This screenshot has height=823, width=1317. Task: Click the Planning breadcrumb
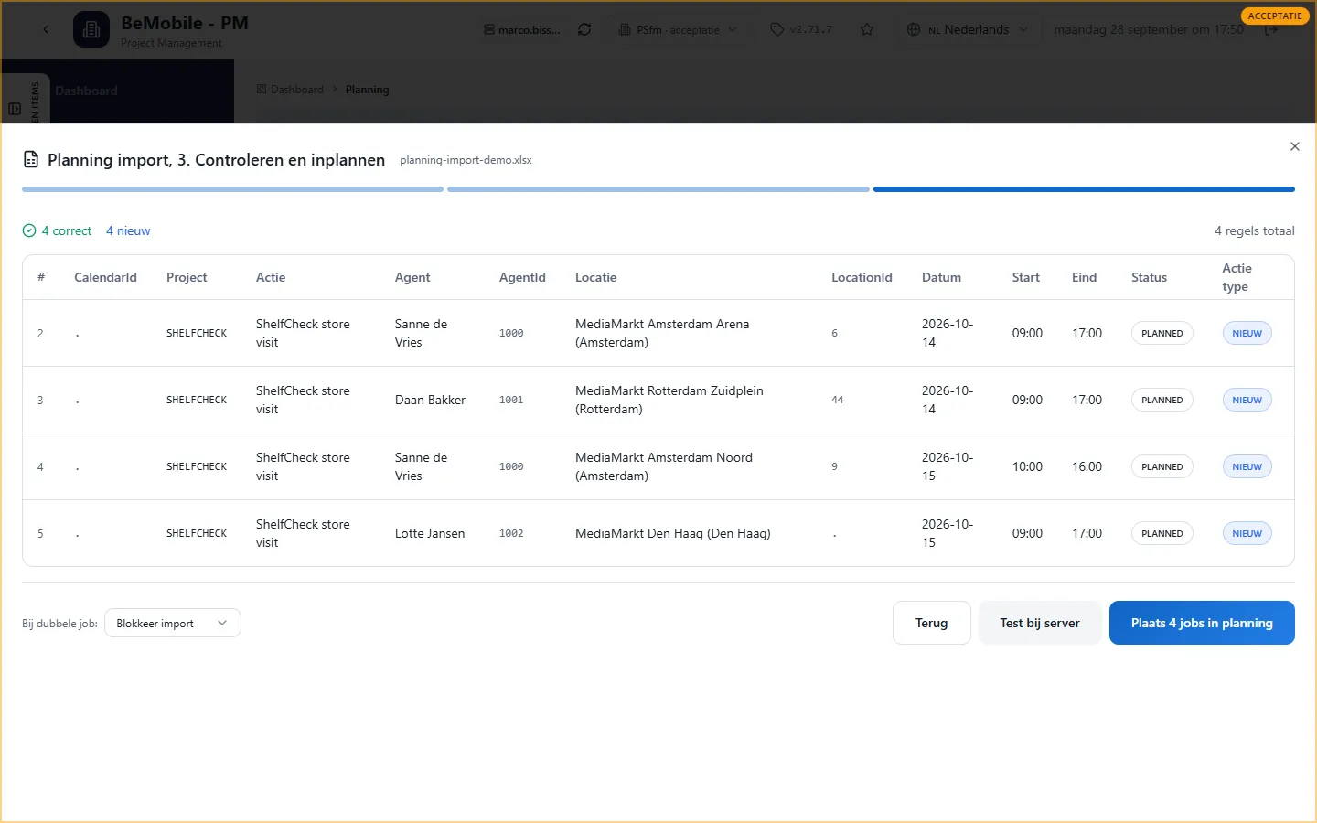pos(367,90)
